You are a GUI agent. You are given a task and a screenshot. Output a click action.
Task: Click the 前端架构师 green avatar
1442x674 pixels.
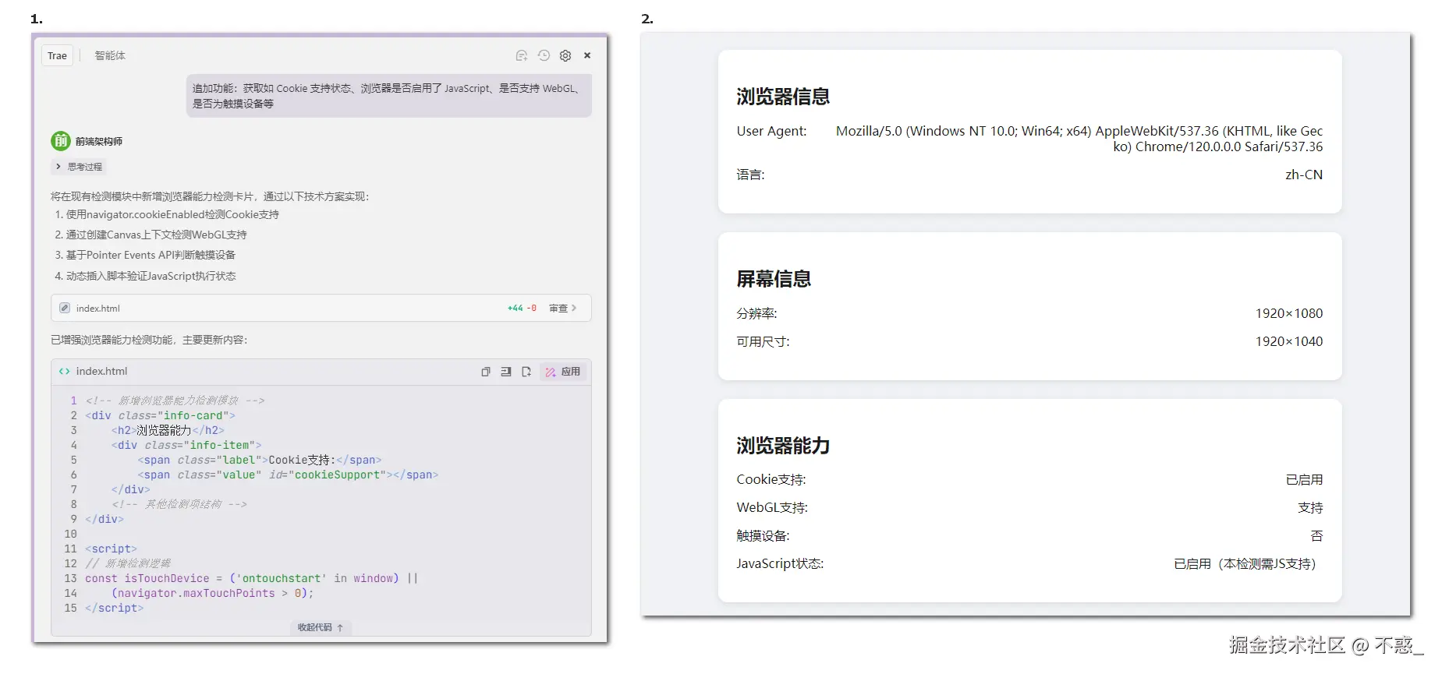(61, 141)
